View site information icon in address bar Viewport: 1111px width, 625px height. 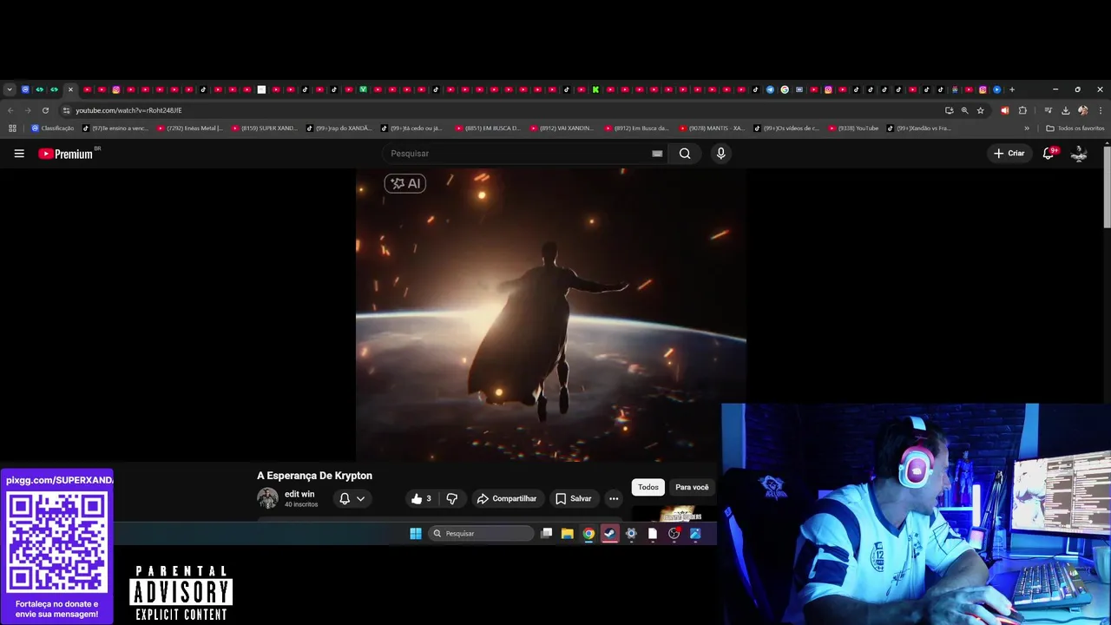click(66, 110)
